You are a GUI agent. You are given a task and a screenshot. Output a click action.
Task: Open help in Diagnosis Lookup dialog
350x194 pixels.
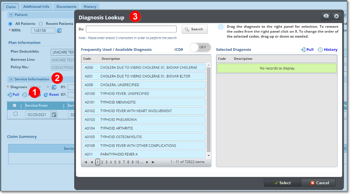(x=326, y=16)
